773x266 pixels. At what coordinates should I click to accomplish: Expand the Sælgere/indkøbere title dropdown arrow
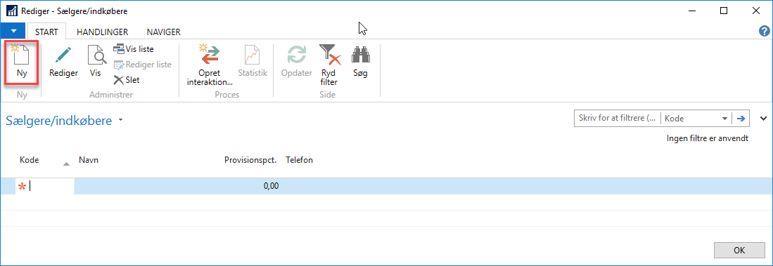[x=121, y=121]
